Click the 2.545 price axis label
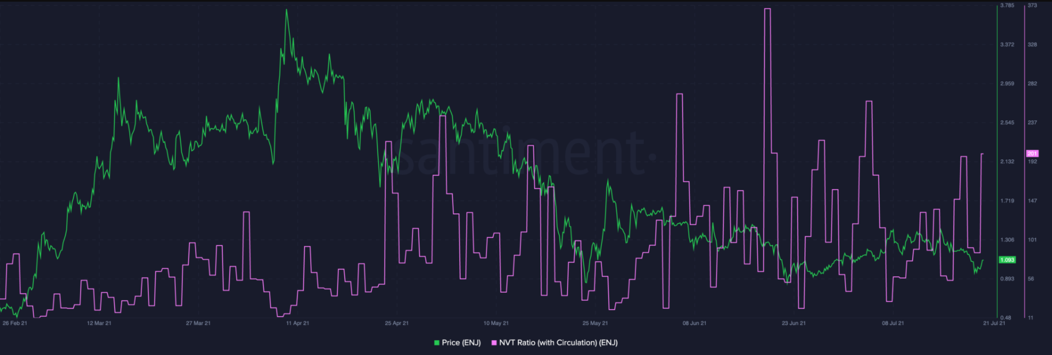 point(1007,123)
